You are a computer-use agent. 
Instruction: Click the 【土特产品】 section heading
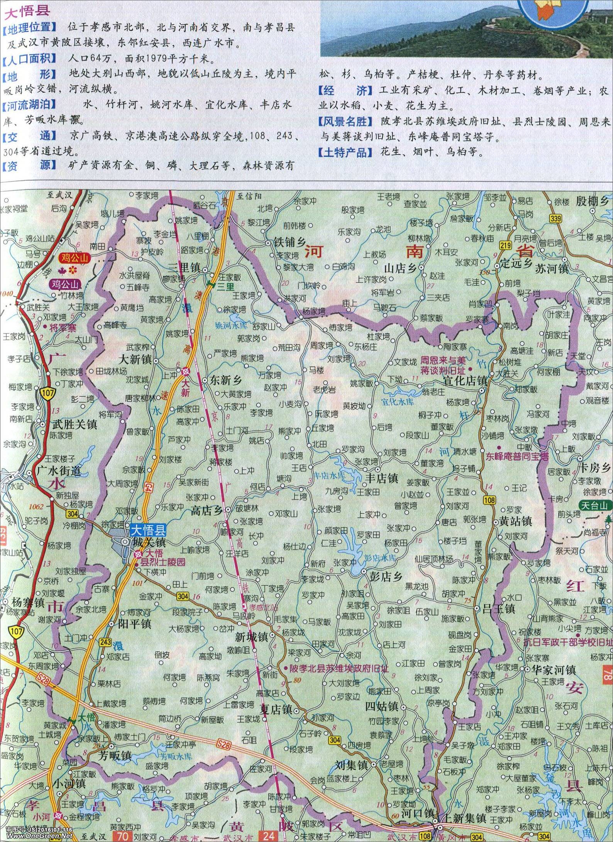point(345,152)
